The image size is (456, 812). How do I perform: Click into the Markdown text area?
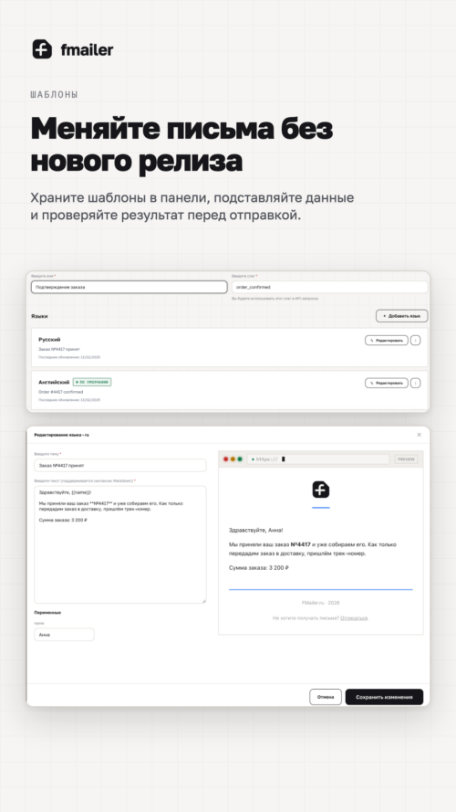coord(120,544)
